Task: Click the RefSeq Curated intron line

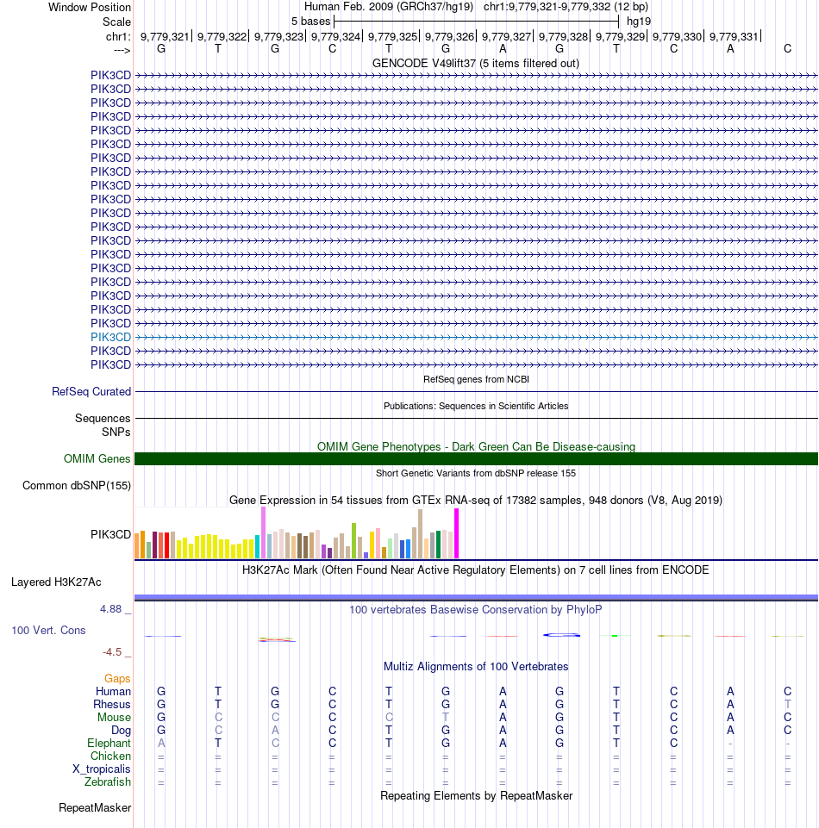Action: pyautogui.click(x=476, y=392)
